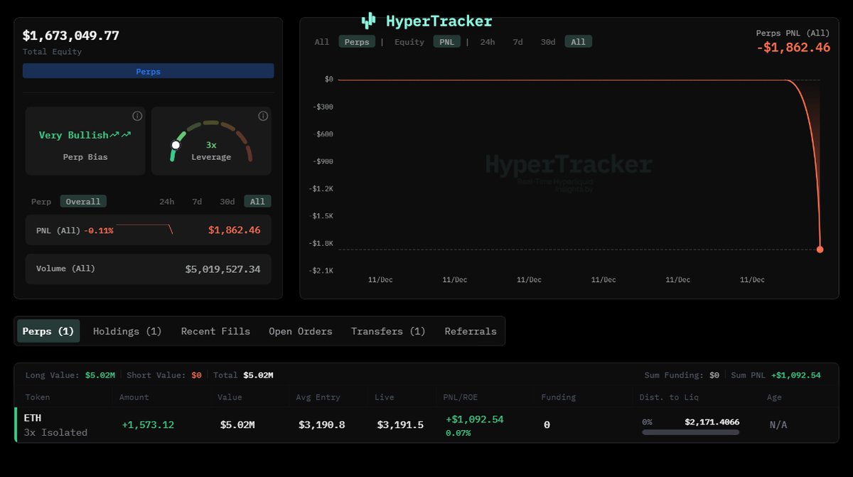Click the Live column header
This screenshot has height=477, width=853.
385,397
